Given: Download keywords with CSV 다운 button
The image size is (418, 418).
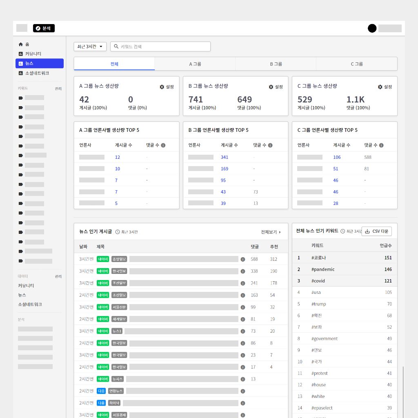Looking at the screenshot, I should (377, 231).
